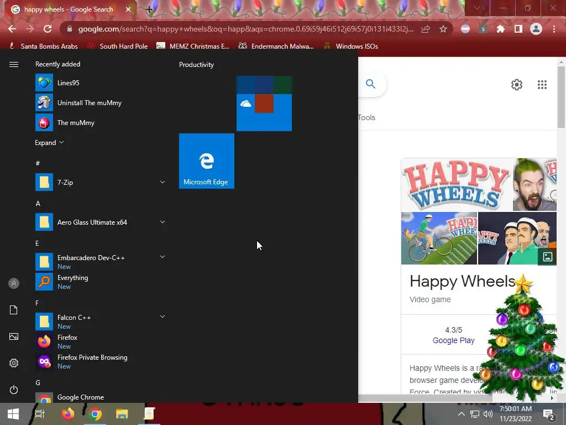Screen dimensions: 566x425
Task: Expand Embarcadero Dev-C++ folder chevron
Action: pyautogui.click(x=163, y=257)
